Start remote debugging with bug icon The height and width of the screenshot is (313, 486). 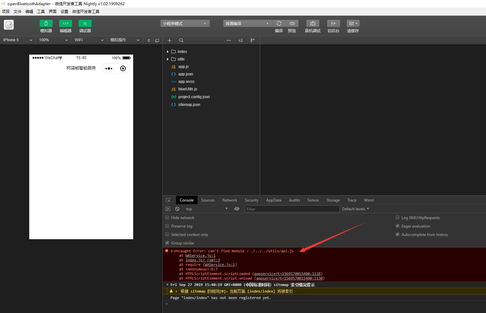(x=313, y=23)
